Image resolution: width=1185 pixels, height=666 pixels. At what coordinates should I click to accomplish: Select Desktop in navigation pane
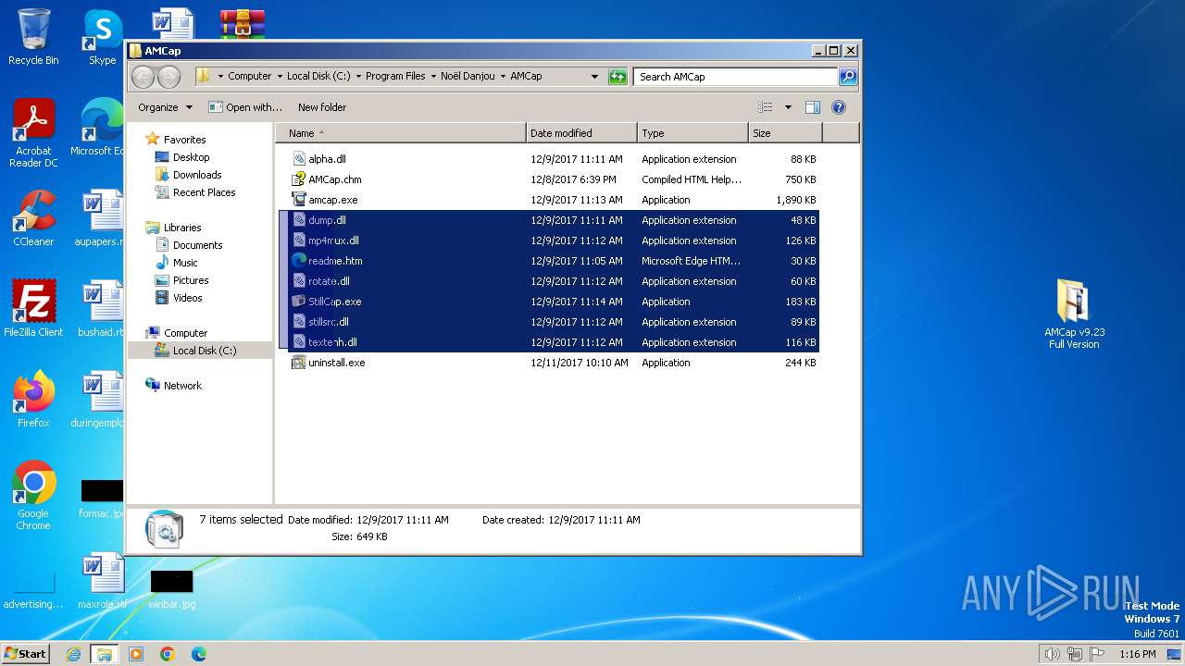click(191, 157)
